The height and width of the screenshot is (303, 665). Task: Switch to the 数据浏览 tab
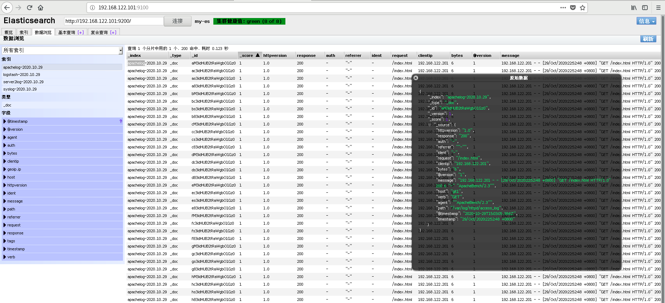tap(43, 32)
